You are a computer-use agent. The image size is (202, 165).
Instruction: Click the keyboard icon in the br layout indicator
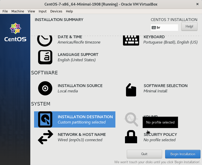(x=154, y=28)
